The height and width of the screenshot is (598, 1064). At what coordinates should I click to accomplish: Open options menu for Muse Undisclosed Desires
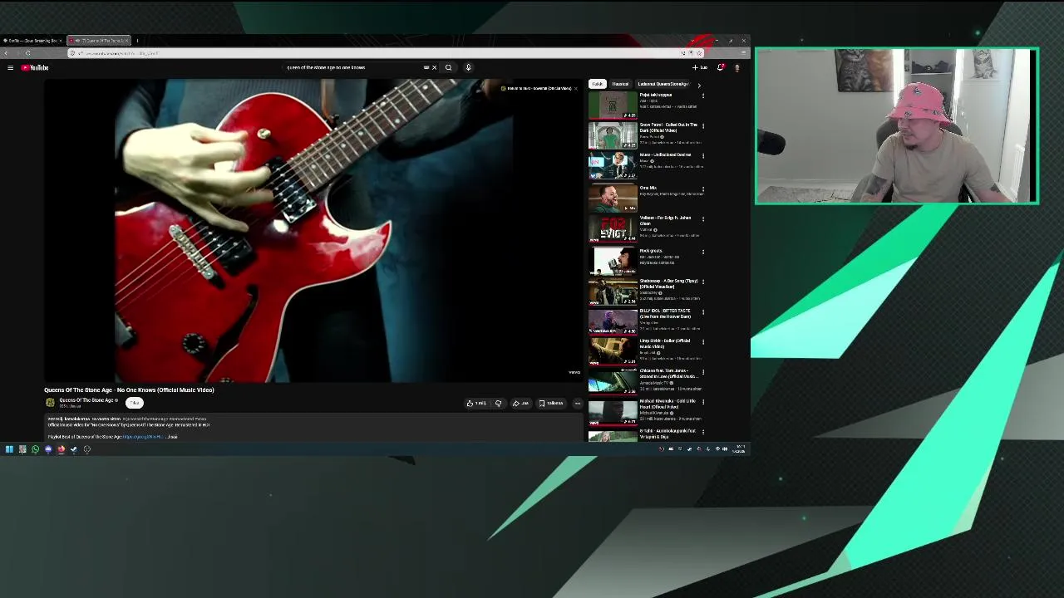(x=703, y=156)
